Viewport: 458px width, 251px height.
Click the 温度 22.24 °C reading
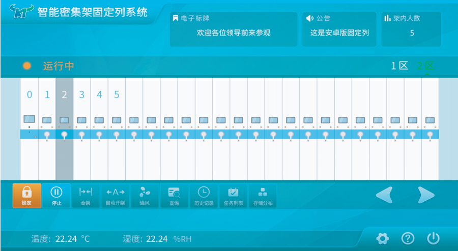tap(61, 239)
